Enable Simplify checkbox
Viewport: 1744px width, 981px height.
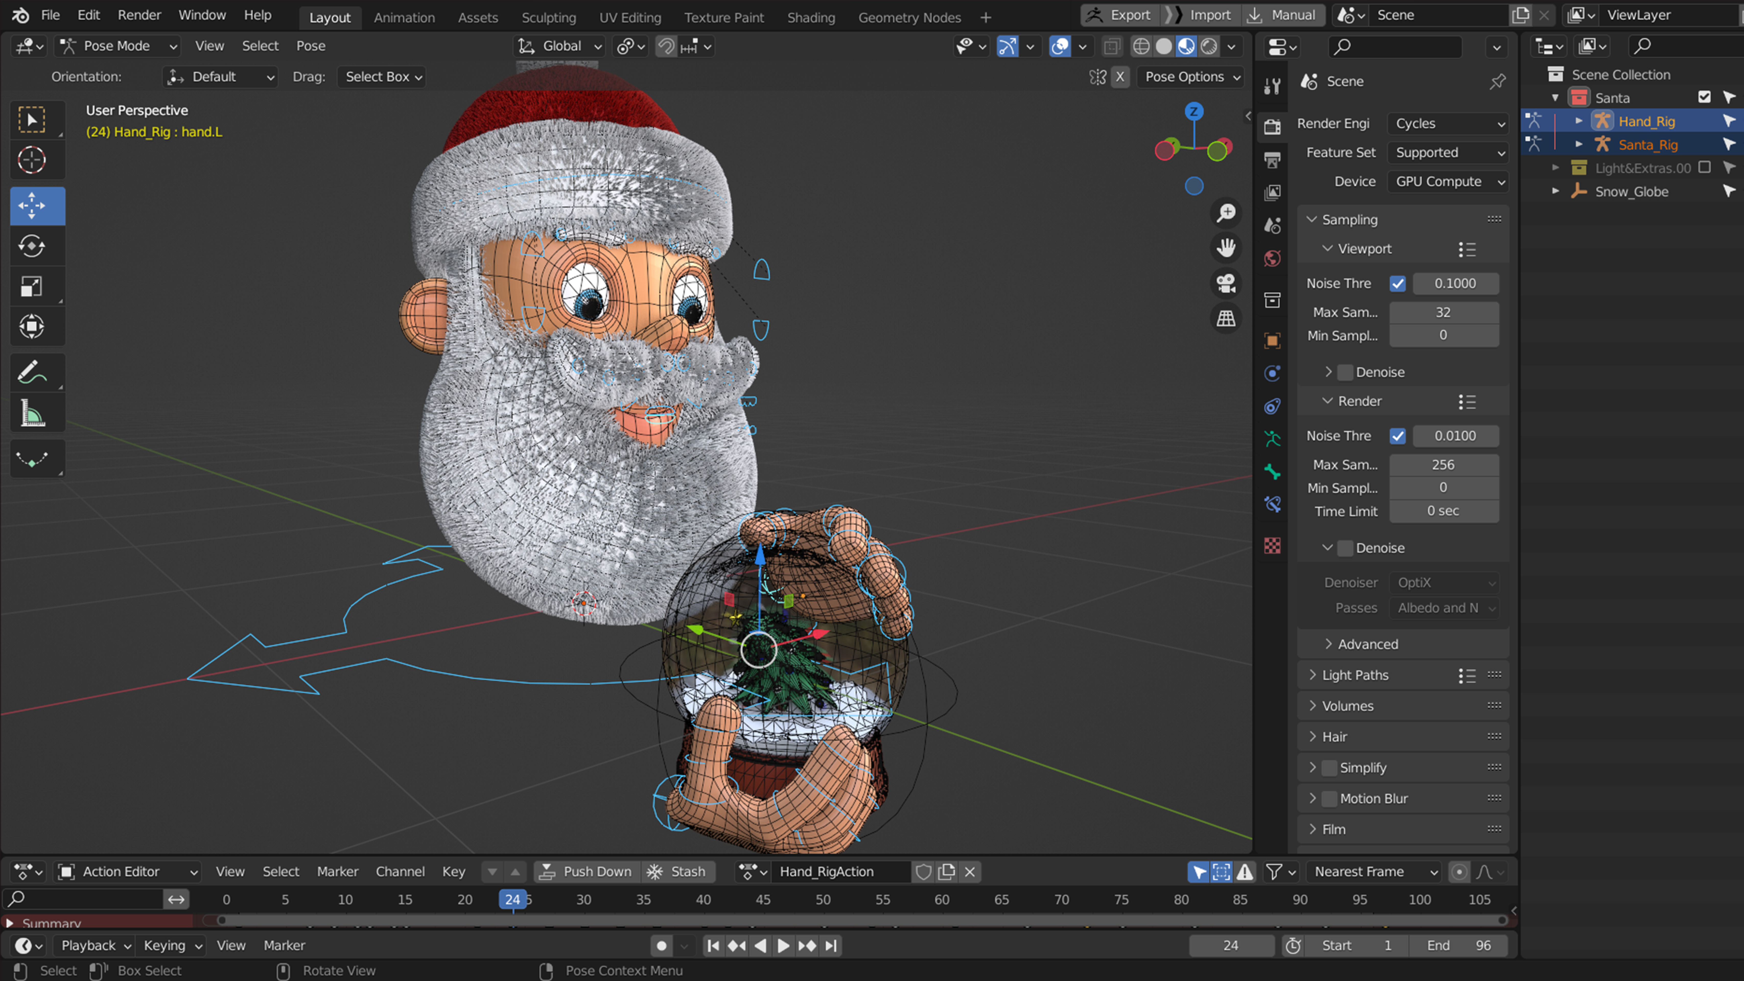click(x=1330, y=768)
